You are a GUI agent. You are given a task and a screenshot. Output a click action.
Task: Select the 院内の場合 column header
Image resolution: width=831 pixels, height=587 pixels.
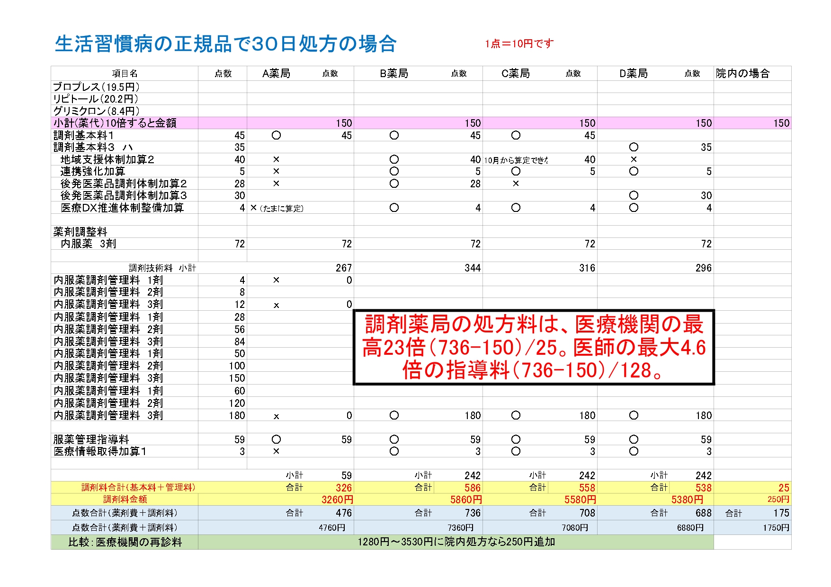click(742, 73)
